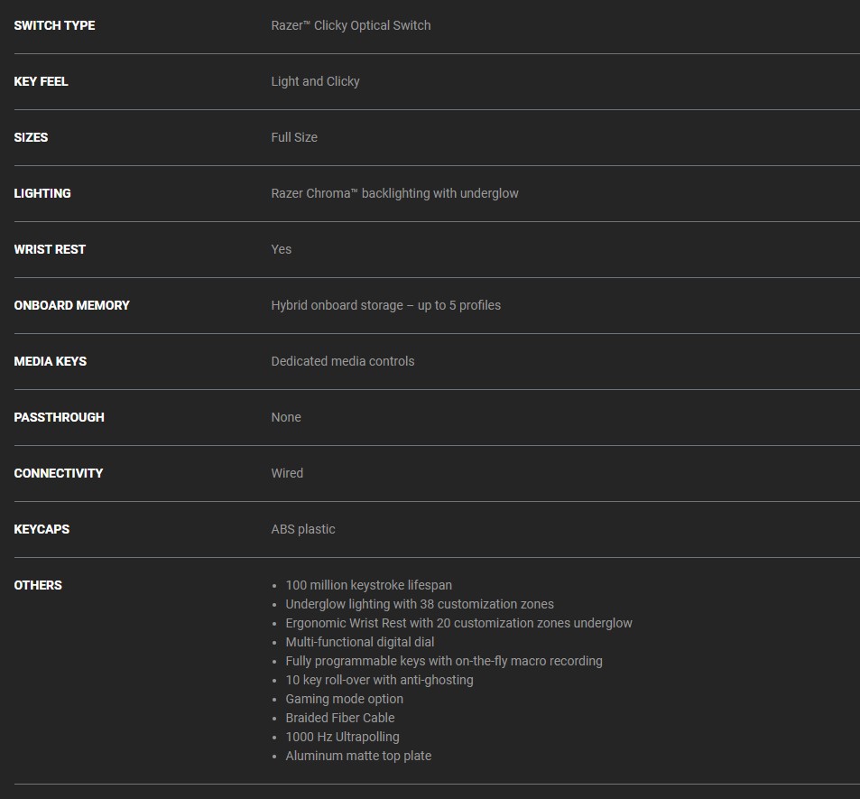Click Multi-functional digital dial bullet

click(x=360, y=642)
